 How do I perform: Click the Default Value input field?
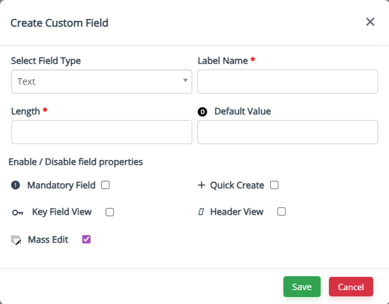(x=288, y=132)
